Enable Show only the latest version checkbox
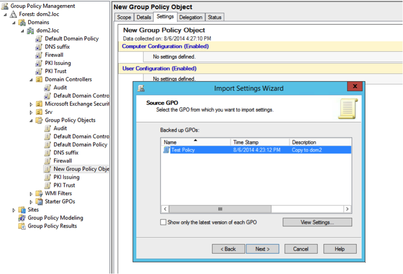403x274 pixels. click(163, 222)
